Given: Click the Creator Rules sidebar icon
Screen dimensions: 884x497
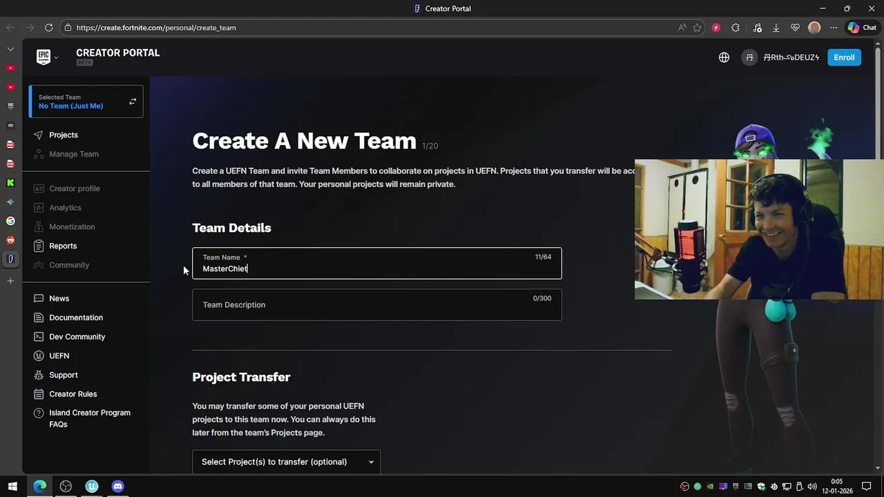Looking at the screenshot, I should (x=39, y=394).
